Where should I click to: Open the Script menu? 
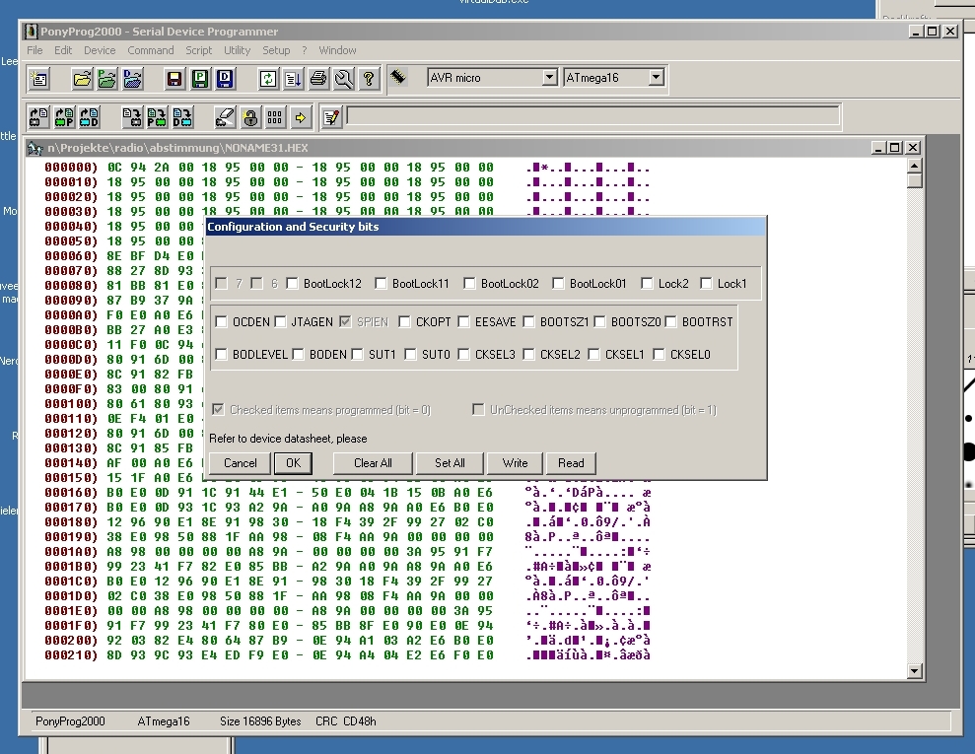coord(198,50)
